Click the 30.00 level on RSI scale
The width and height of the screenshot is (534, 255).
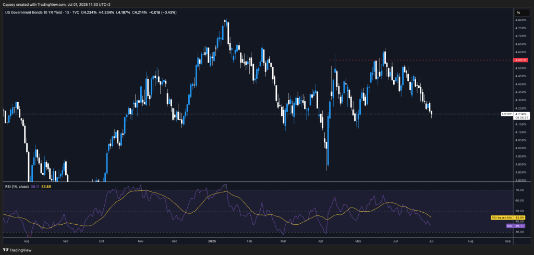[519, 232]
